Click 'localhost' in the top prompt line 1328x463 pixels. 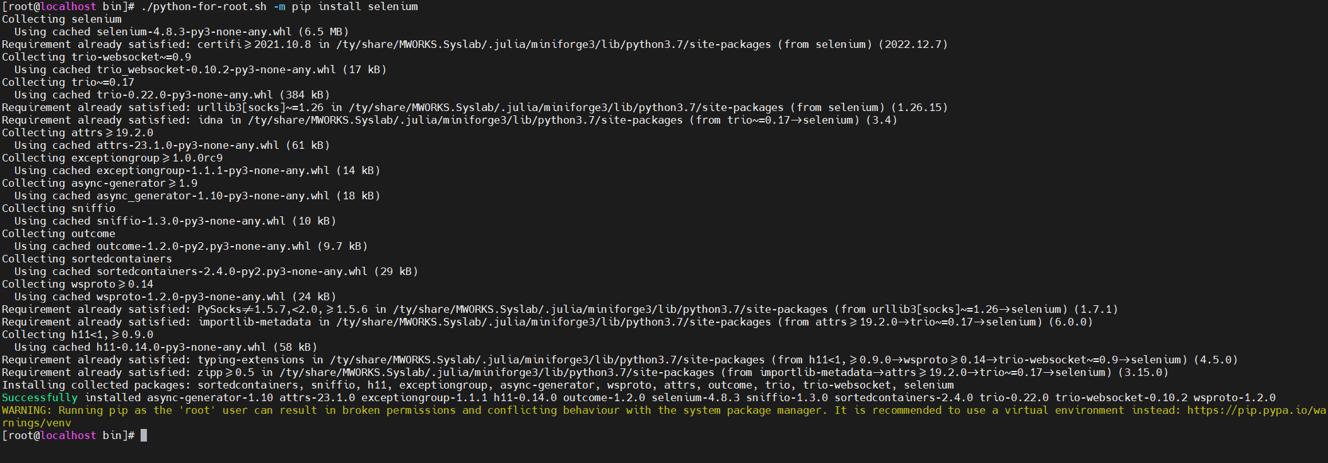(x=68, y=7)
